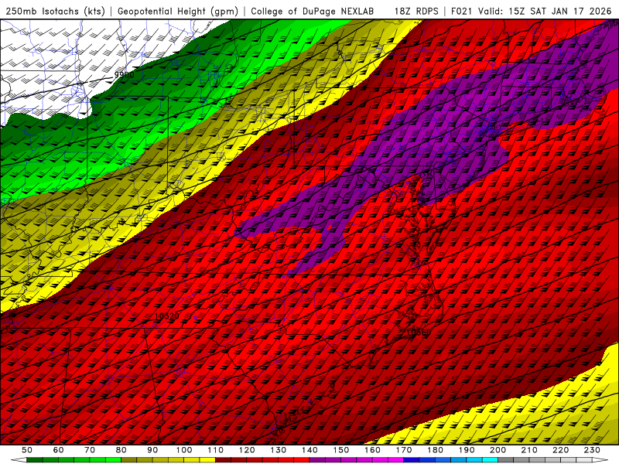
Task: Click the 50 knot colorbar label
Action: tap(27, 450)
